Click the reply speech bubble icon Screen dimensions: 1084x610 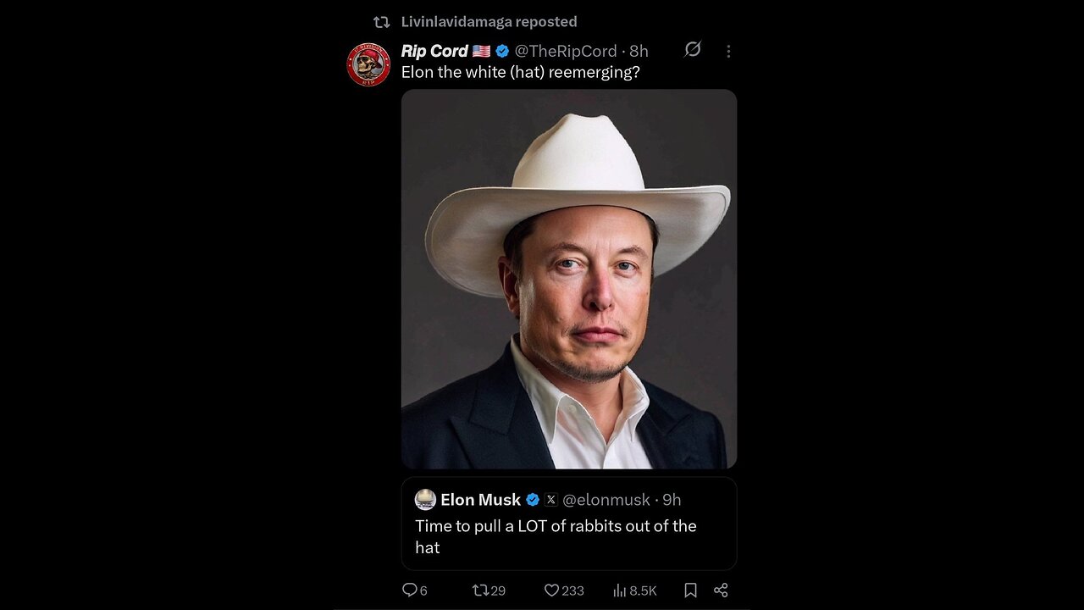(410, 591)
